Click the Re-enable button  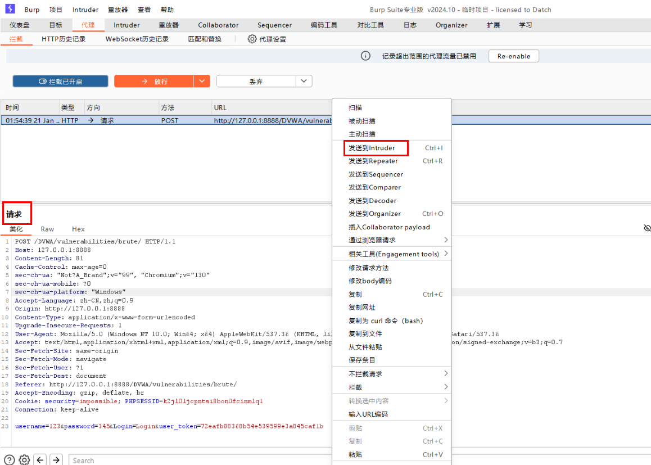click(514, 56)
